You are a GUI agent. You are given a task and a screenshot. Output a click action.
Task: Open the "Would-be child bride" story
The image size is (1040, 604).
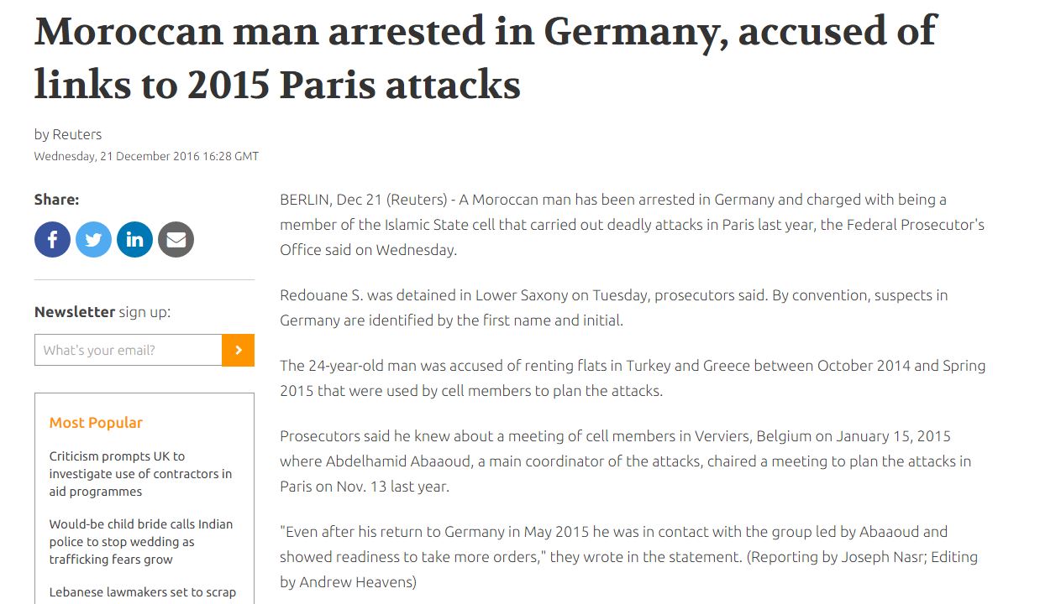coord(140,542)
